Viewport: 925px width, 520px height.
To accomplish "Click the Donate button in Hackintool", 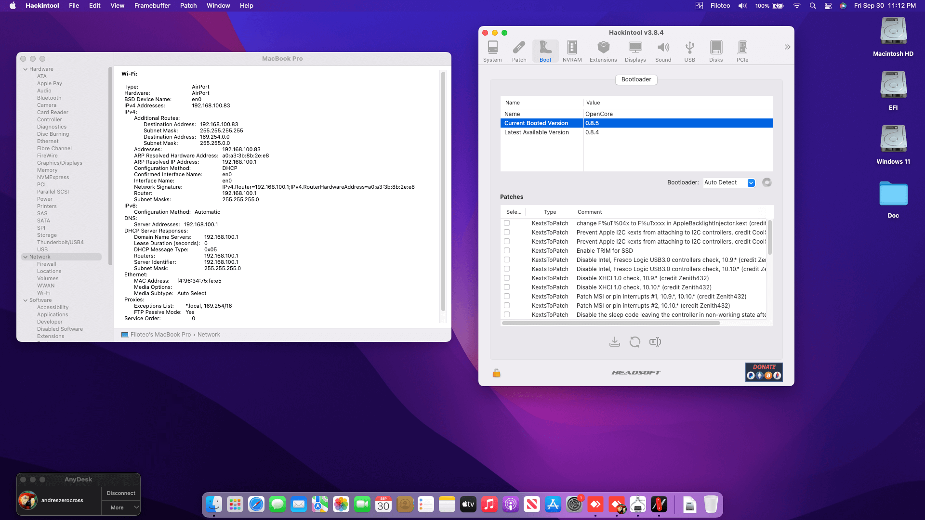I will pos(764,372).
